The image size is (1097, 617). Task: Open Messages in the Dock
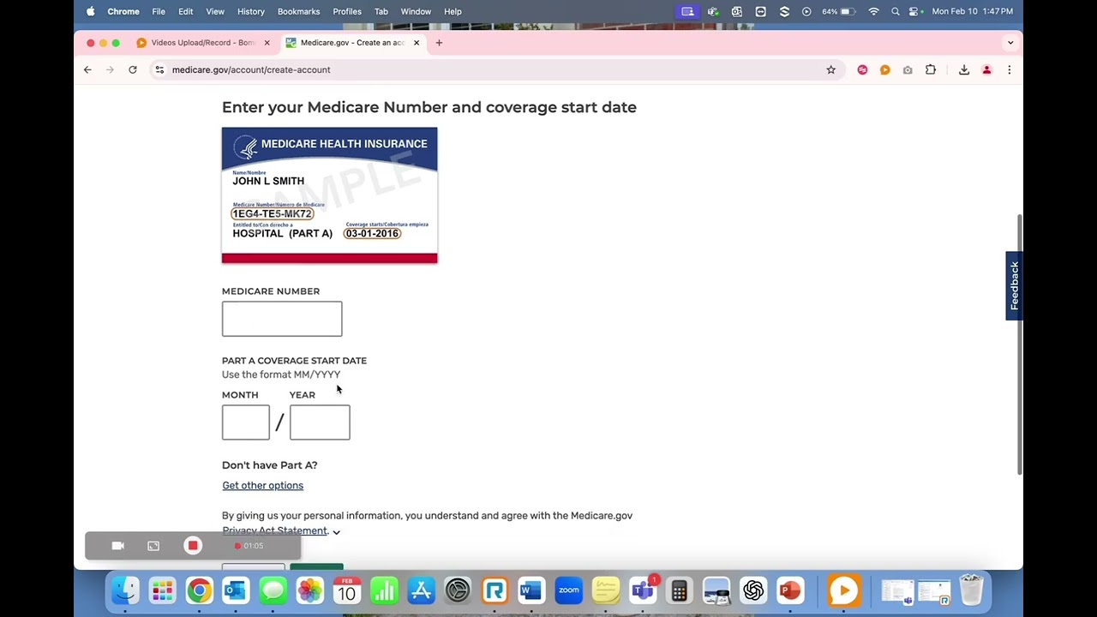[x=273, y=590]
